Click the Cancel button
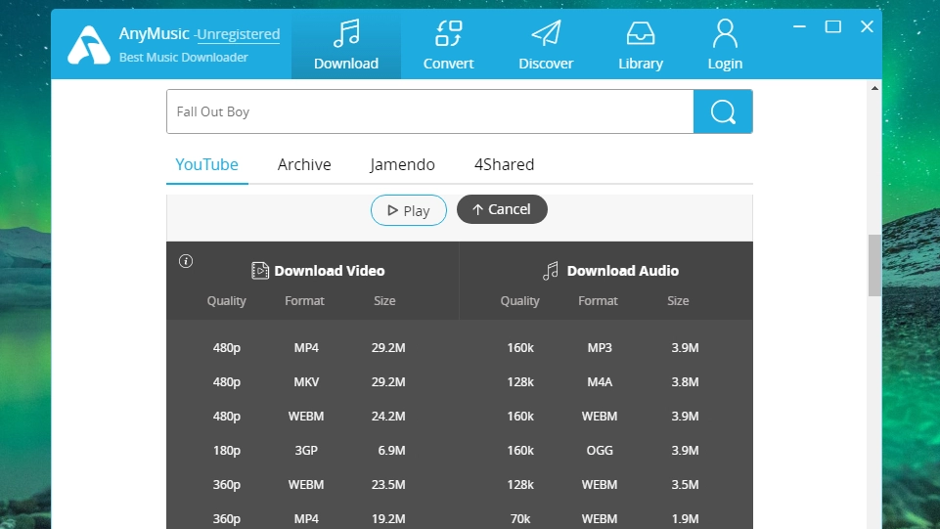Screen dimensions: 940x529 (502, 209)
